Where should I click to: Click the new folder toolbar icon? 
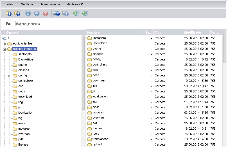[x=8, y=13]
